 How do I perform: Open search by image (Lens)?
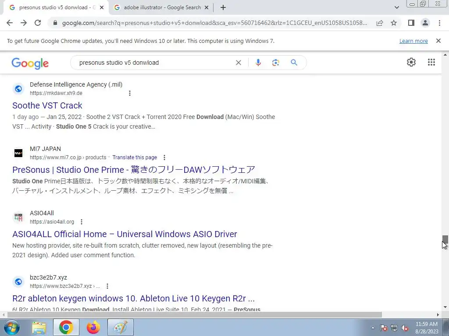275,63
